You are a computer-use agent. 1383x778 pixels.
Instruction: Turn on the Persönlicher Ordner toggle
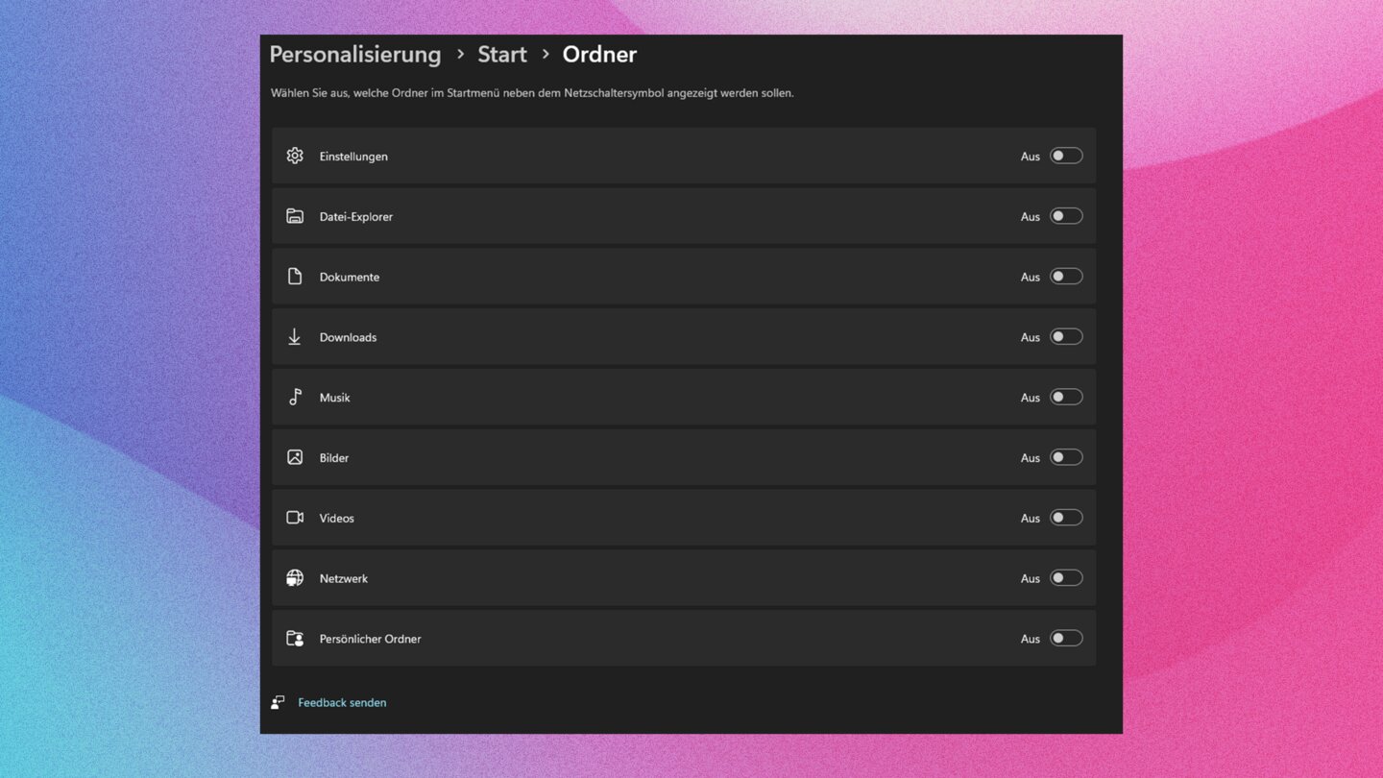1065,639
